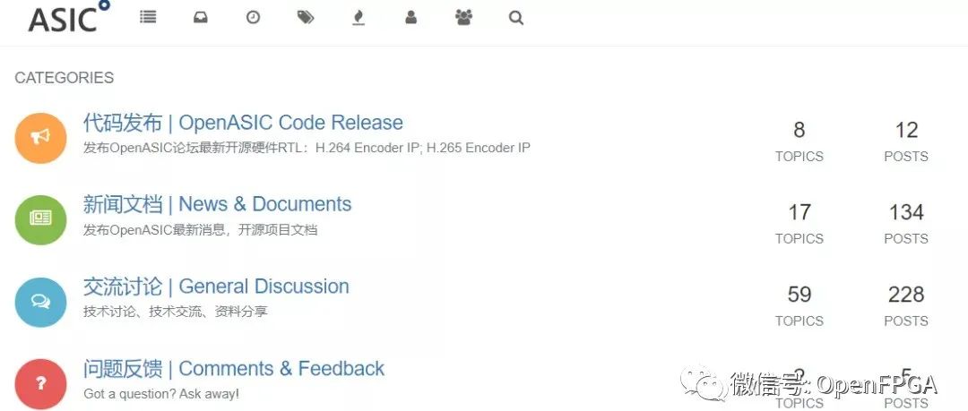Open the single user icon
Screen dimensions: 968x411
(x=411, y=18)
